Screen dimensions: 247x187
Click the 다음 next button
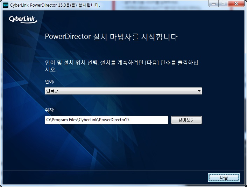tap(224, 178)
